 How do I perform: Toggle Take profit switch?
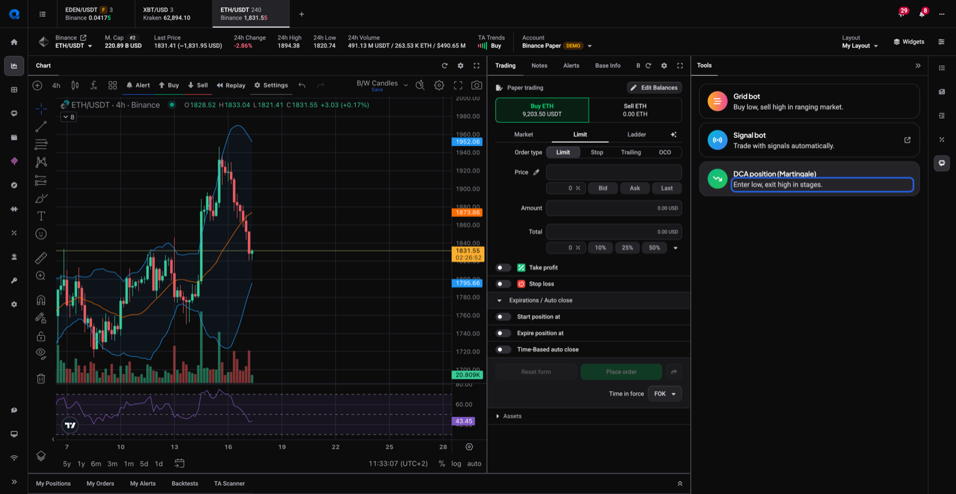[x=503, y=267]
